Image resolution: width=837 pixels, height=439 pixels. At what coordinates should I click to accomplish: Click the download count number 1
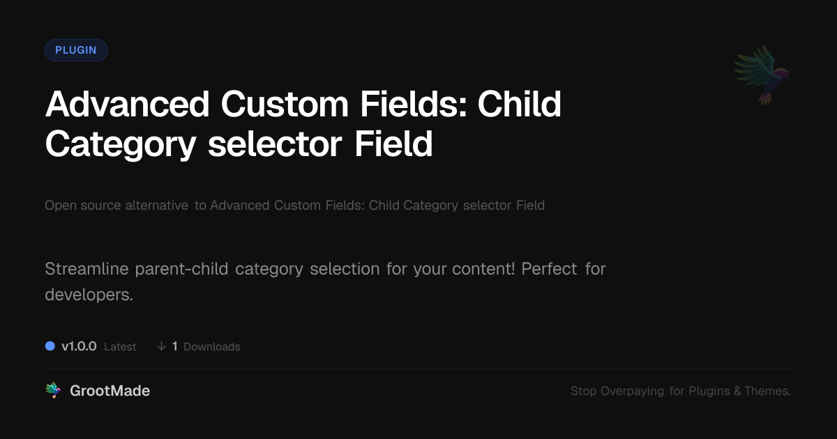point(175,346)
